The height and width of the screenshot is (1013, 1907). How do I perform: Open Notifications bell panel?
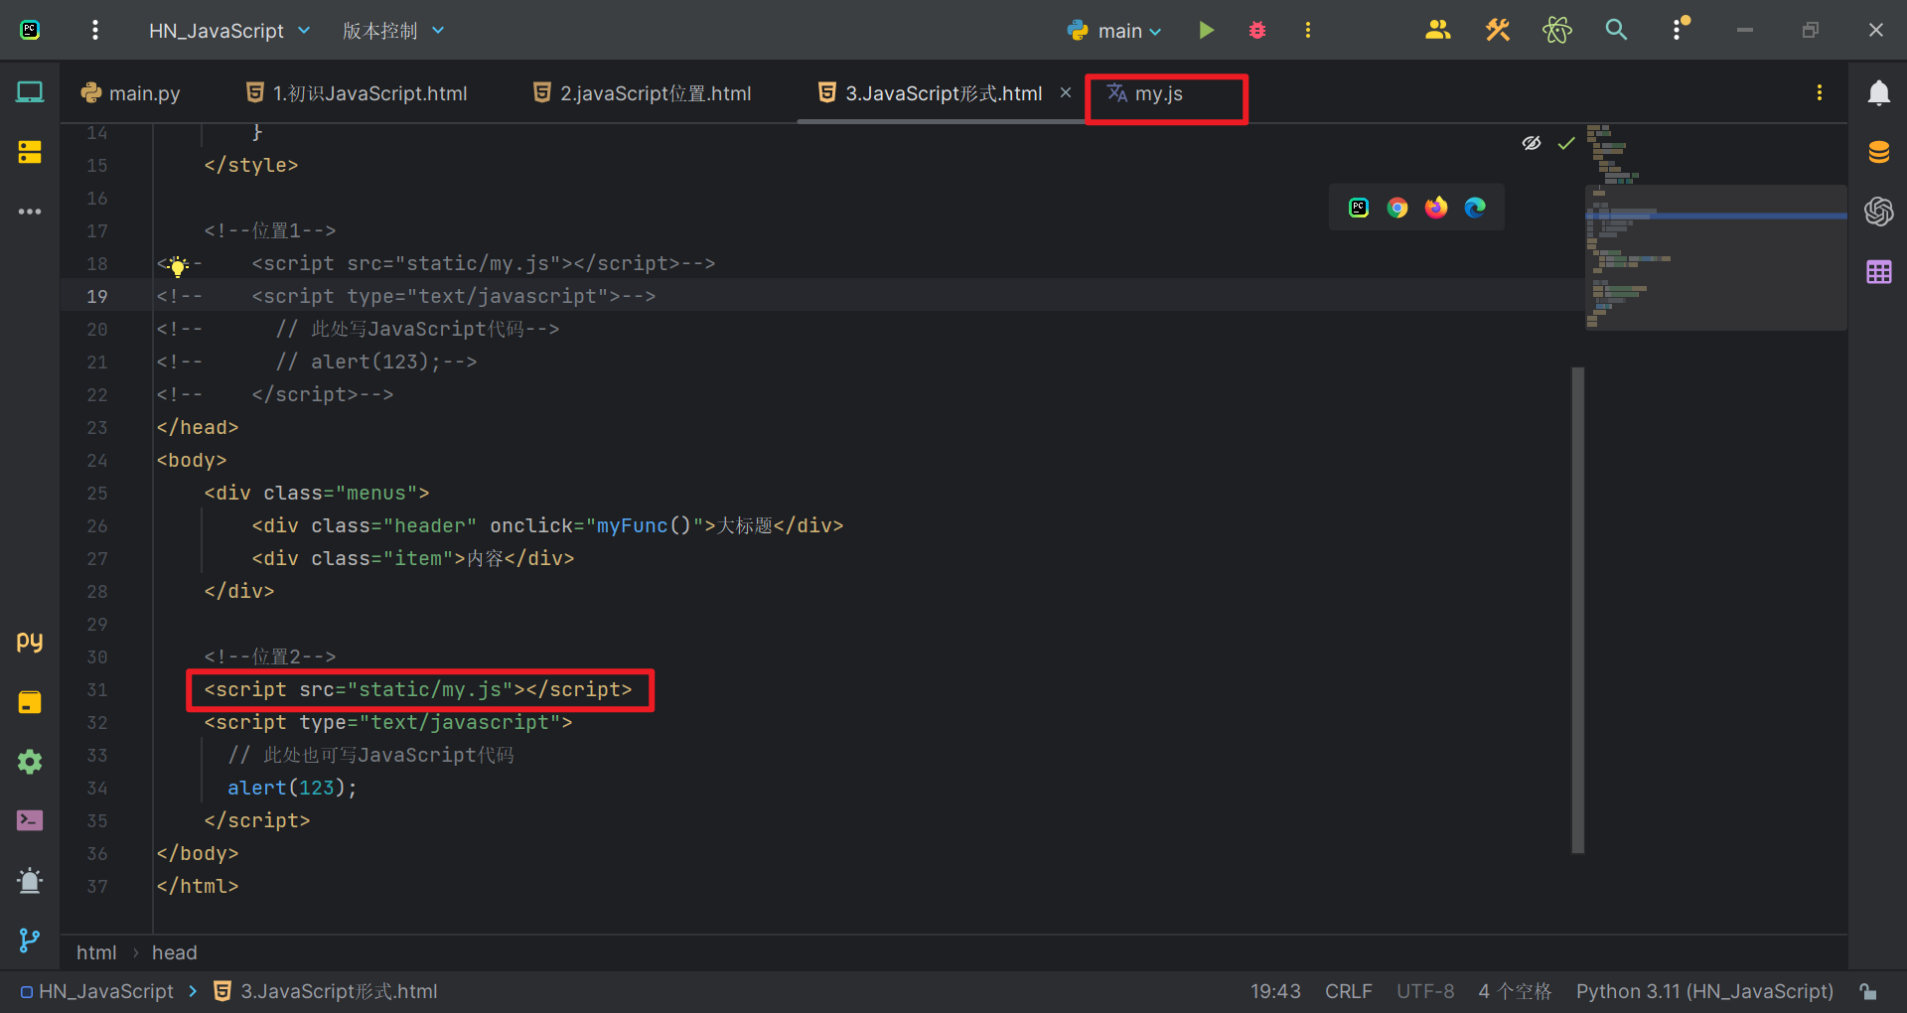tap(1878, 93)
